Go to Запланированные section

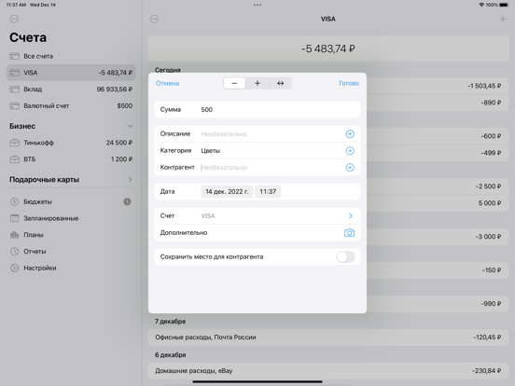[71, 218]
